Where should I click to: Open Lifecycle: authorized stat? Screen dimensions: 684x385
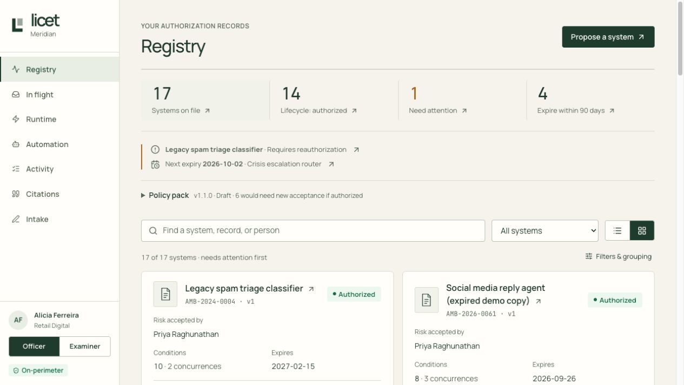click(x=334, y=101)
